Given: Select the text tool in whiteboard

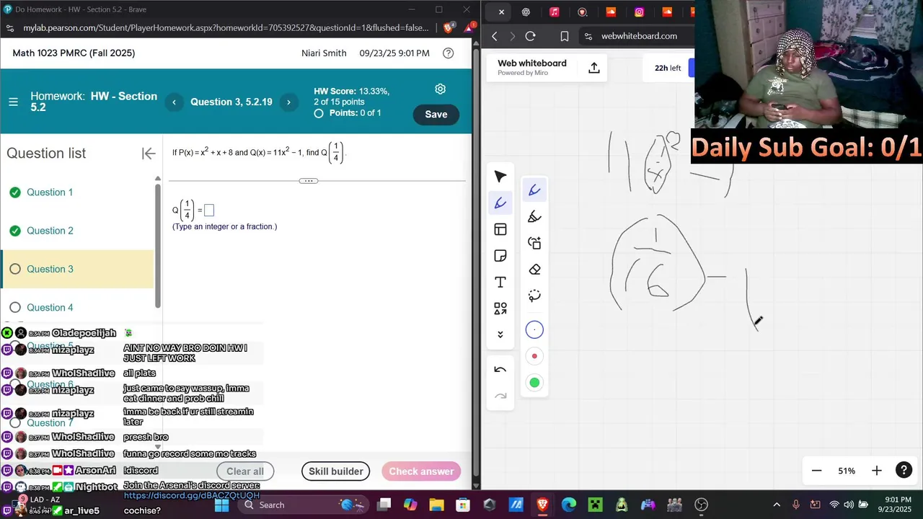Looking at the screenshot, I should (x=500, y=282).
